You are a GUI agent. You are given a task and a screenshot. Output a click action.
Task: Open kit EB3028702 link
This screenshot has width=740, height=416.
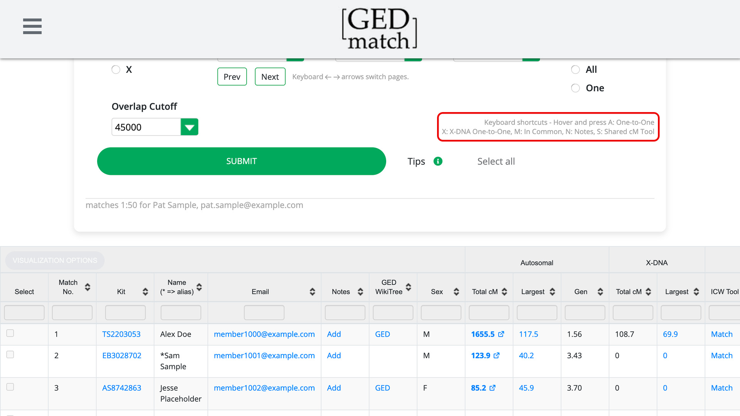pos(122,356)
